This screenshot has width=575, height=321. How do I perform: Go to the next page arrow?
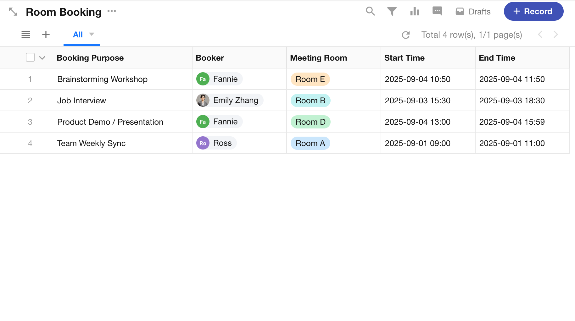click(555, 35)
